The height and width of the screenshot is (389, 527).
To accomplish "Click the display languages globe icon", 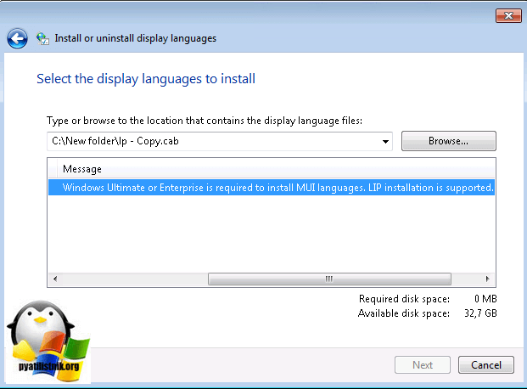I will click(x=42, y=39).
